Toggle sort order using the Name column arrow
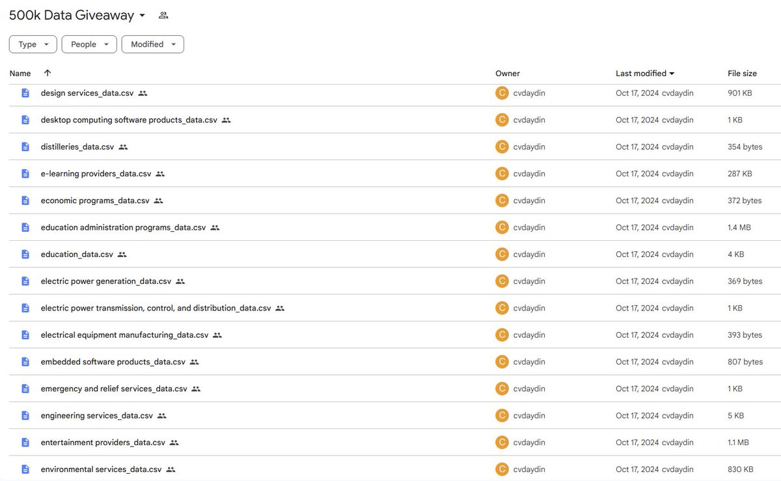Viewport: 781px width, 481px height. (48, 73)
